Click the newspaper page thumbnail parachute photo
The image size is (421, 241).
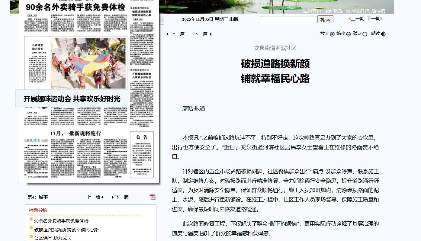(88, 63)
